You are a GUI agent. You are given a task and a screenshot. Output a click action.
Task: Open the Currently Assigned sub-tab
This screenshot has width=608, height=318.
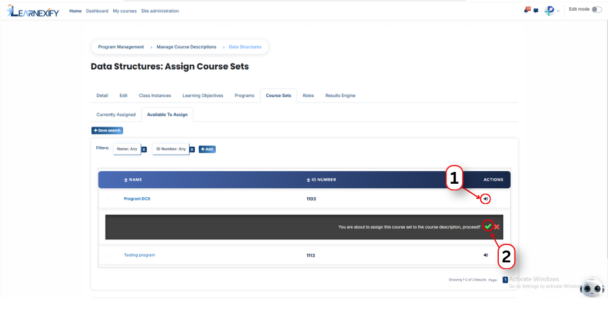pyautogui.click(x=116, y=115)
